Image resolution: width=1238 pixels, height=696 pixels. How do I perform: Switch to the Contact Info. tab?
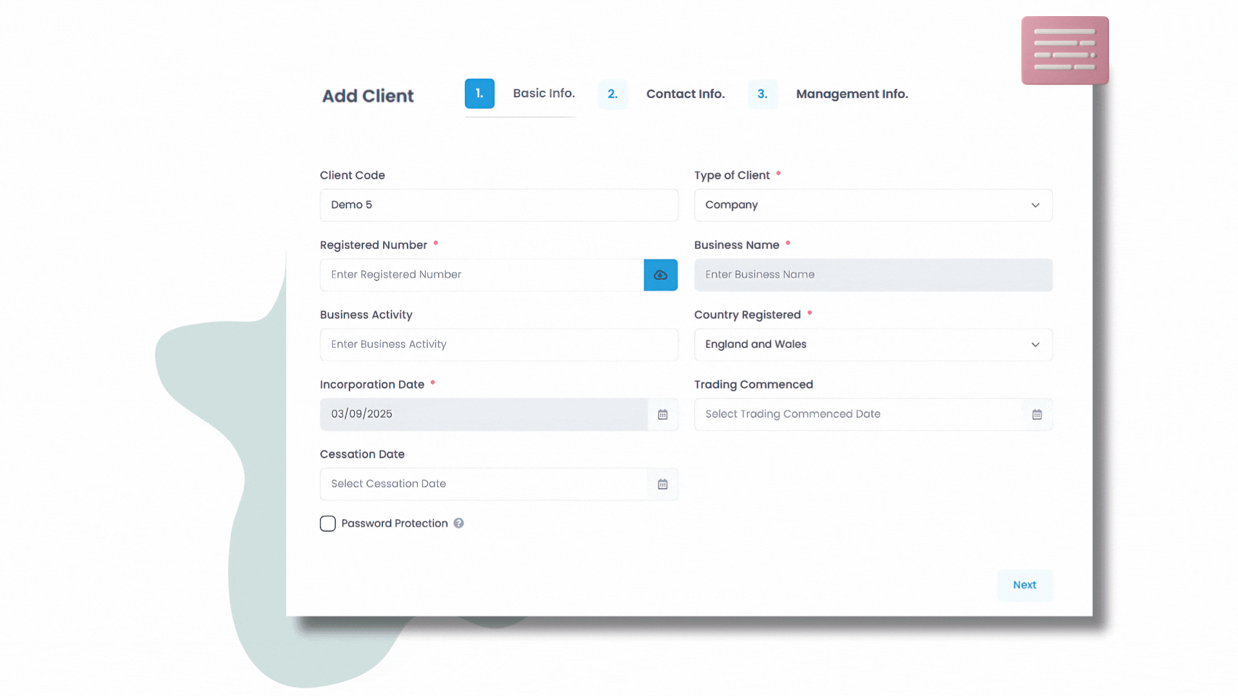[685, 94]
